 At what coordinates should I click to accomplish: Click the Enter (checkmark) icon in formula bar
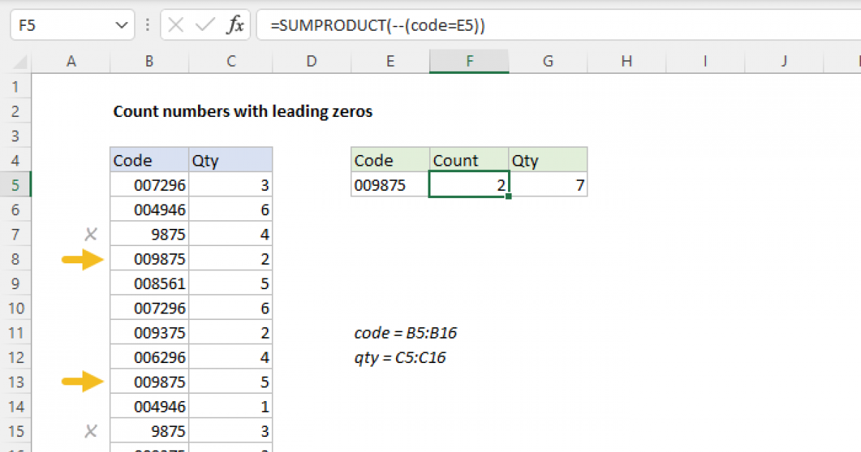click(x=204, y=24)
